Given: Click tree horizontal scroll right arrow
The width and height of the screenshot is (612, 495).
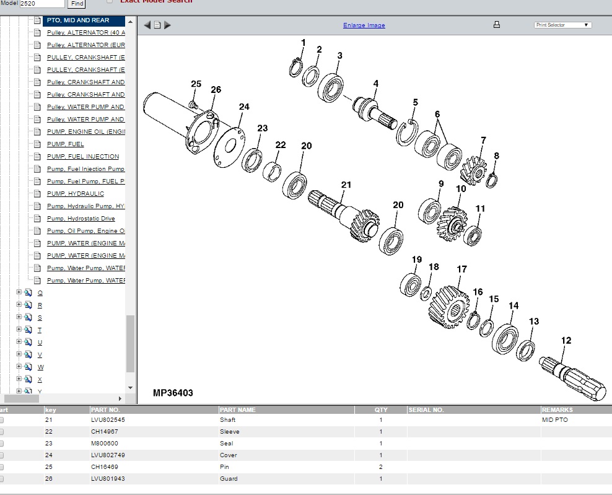Looking at the screenshot, I should (x=120, y=398).
